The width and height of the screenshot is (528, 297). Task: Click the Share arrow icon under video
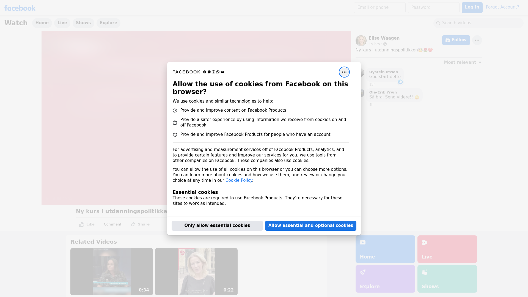click(133, 224)
